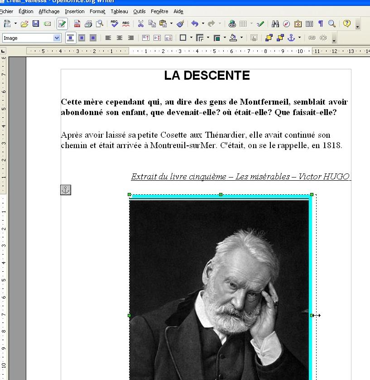Run the Spelling and Grammar check

115,24
